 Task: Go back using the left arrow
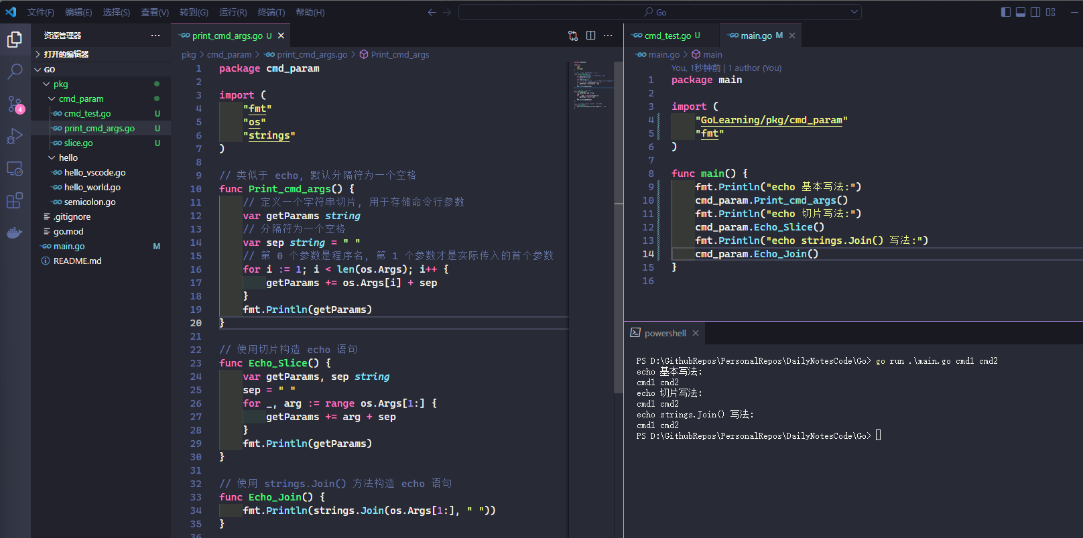432,12
